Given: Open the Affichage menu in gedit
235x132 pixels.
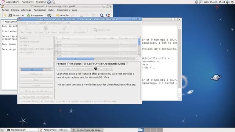Looking at the screenshot, I should 26,10.
